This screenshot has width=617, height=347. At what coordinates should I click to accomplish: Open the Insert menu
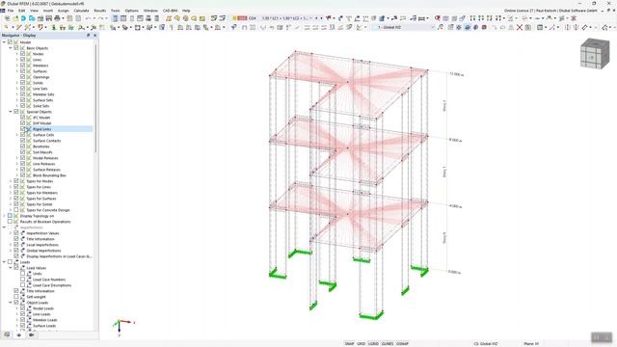(x=47, y=11)
